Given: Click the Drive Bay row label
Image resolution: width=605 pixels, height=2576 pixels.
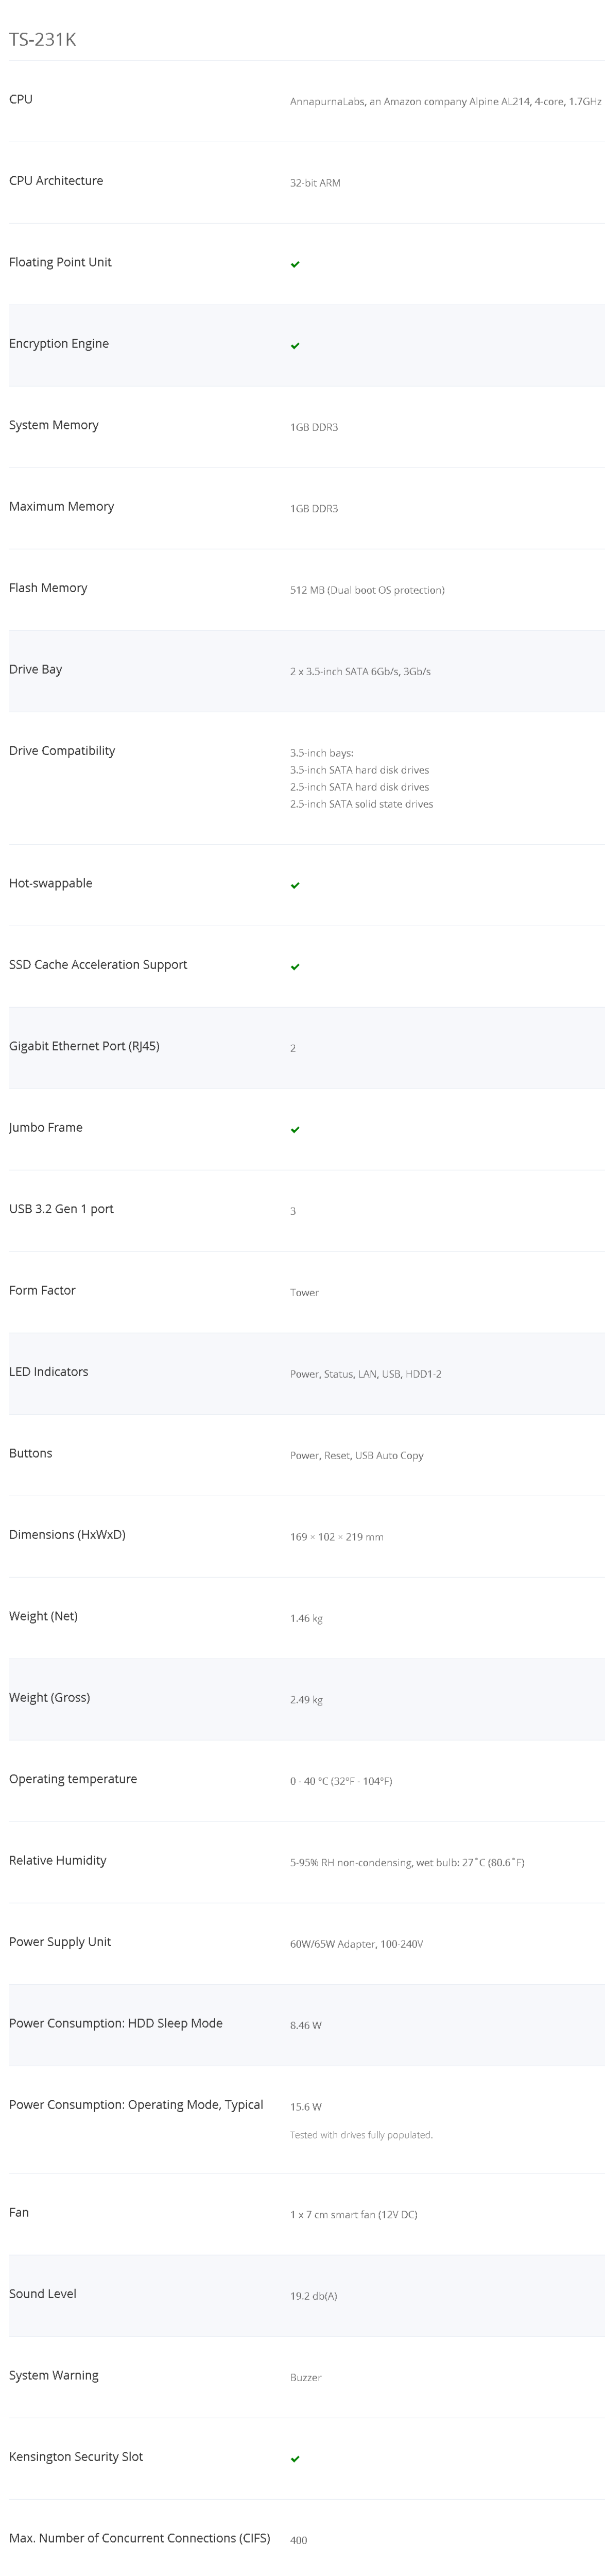Looking at the screenshot, I should click(x=36, y=669).
